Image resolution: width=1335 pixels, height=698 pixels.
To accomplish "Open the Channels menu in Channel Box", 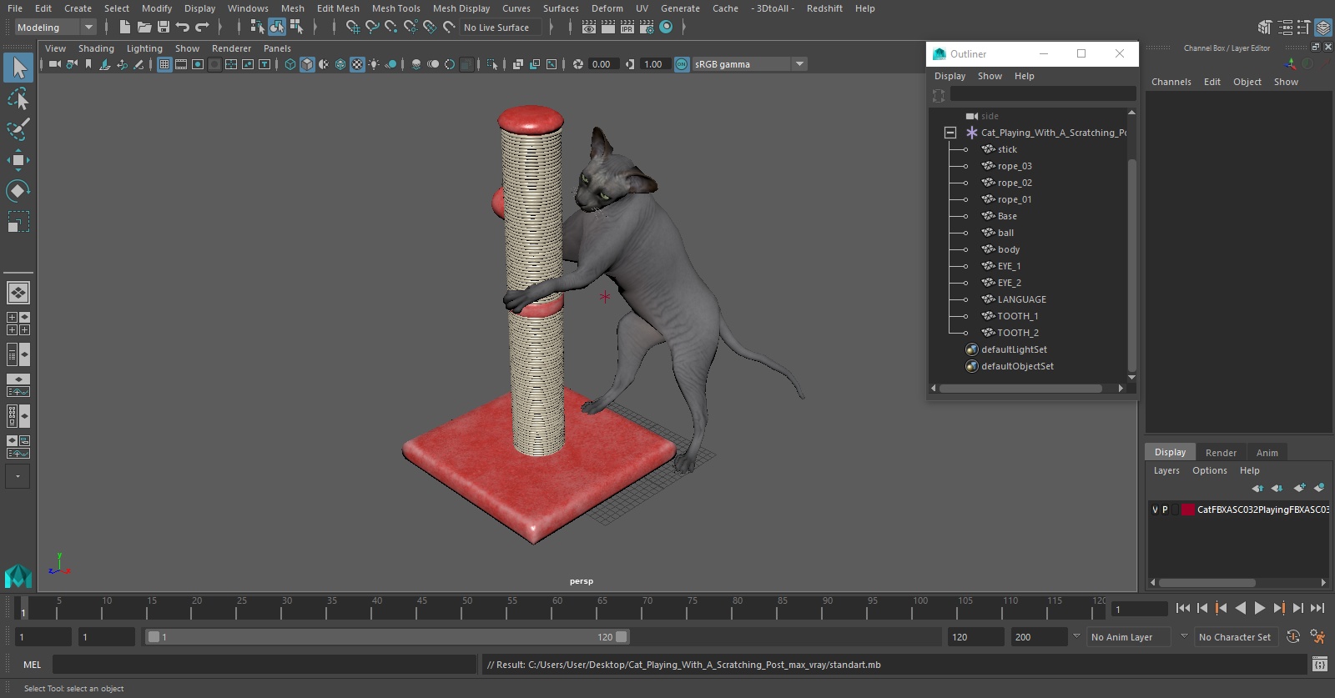I will 1171,82.
